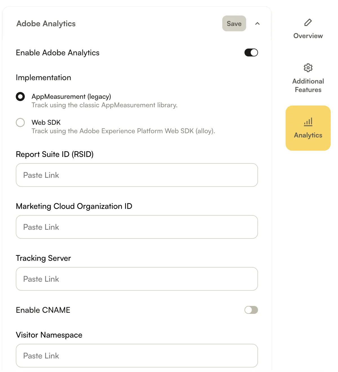Focus the Visitor Namespace input field
The image size is (338, 372).
click(137, 356)
